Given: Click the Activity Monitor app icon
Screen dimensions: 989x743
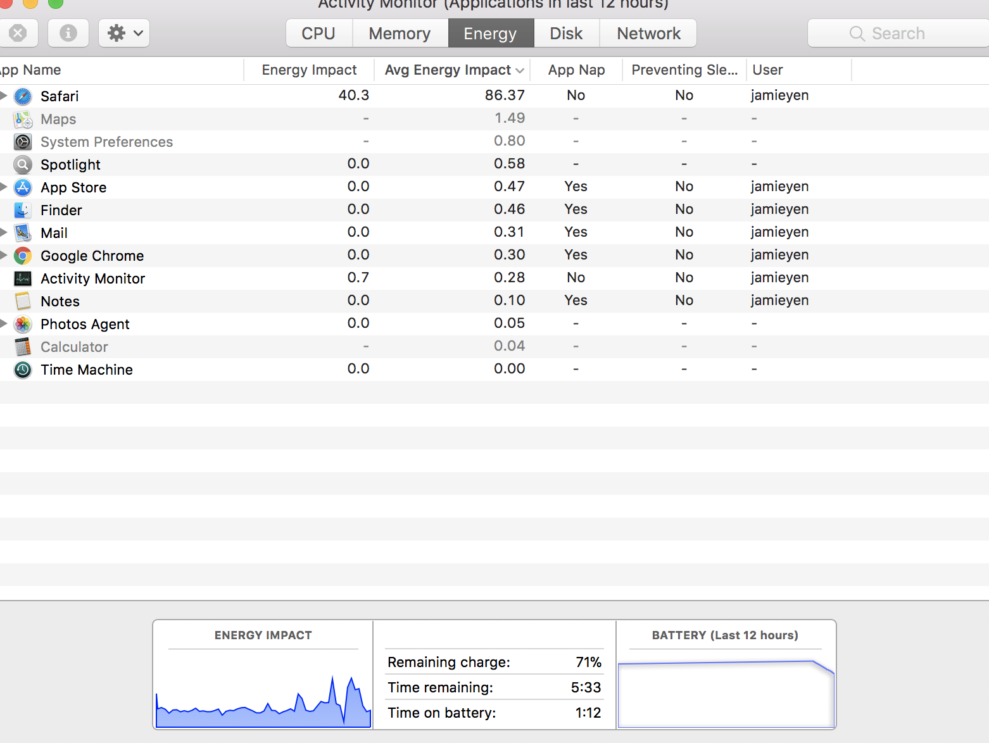Looking at the screenshot, I should coord(23,278).
